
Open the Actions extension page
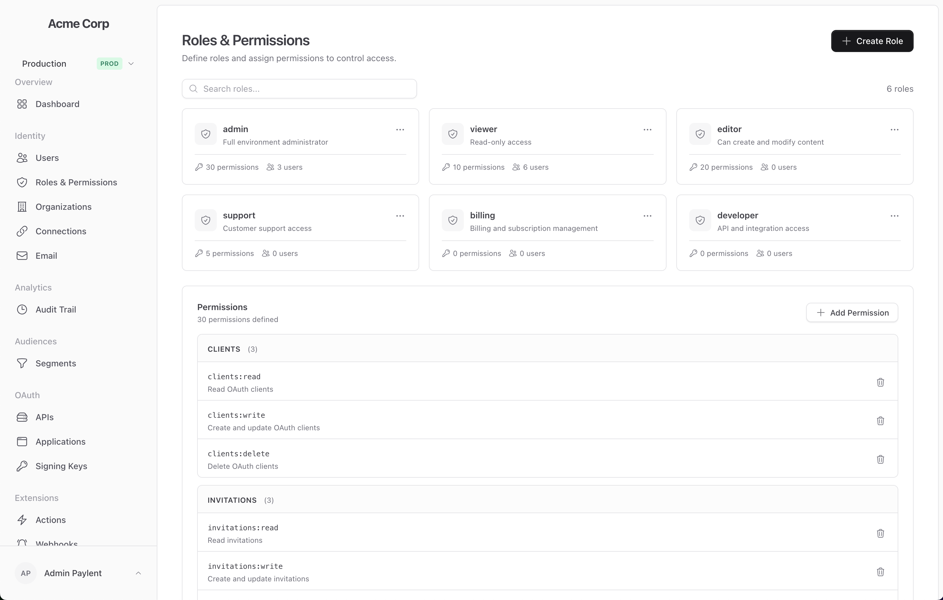point(51,520)
